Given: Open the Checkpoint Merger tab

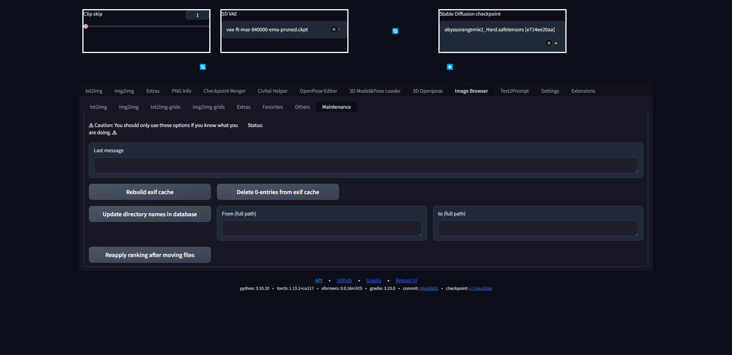Looking at the screenshot, I should click(x=224, y=91).
